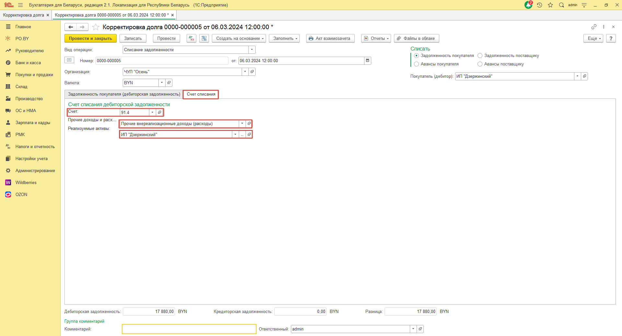Open Отчеты dropdown button
This screenshot has height=336, width=622.
coord(376,38)
